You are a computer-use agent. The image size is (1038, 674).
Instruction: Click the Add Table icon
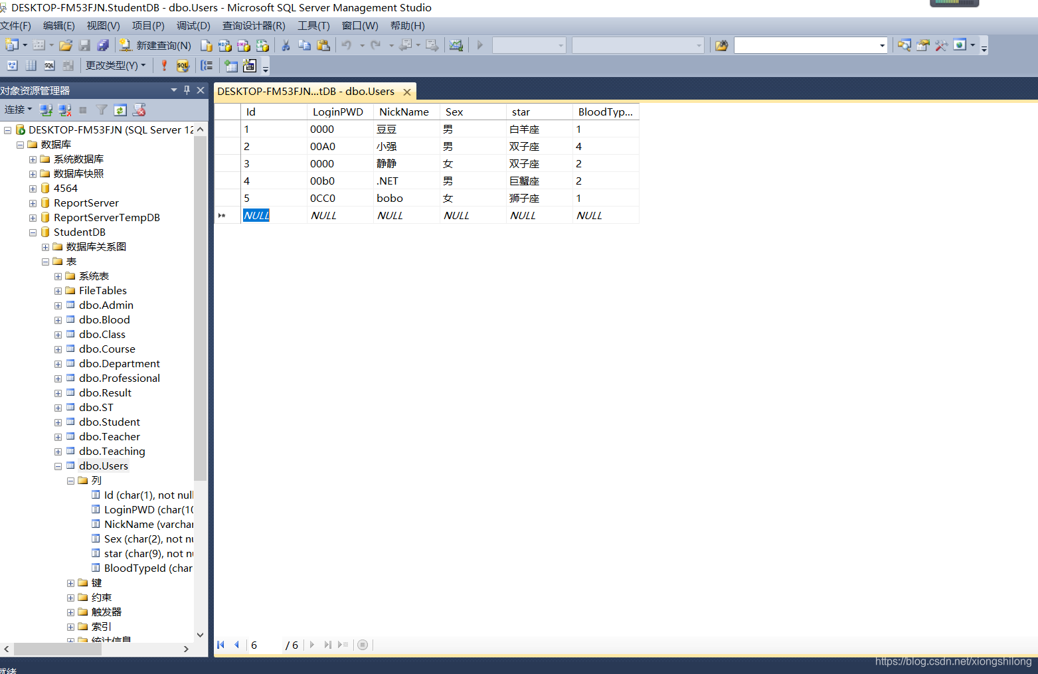pyautogui.click(x=230, y=65)
